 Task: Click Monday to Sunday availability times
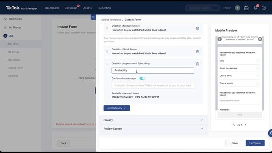pyautogui.click(x=135, y=97)
